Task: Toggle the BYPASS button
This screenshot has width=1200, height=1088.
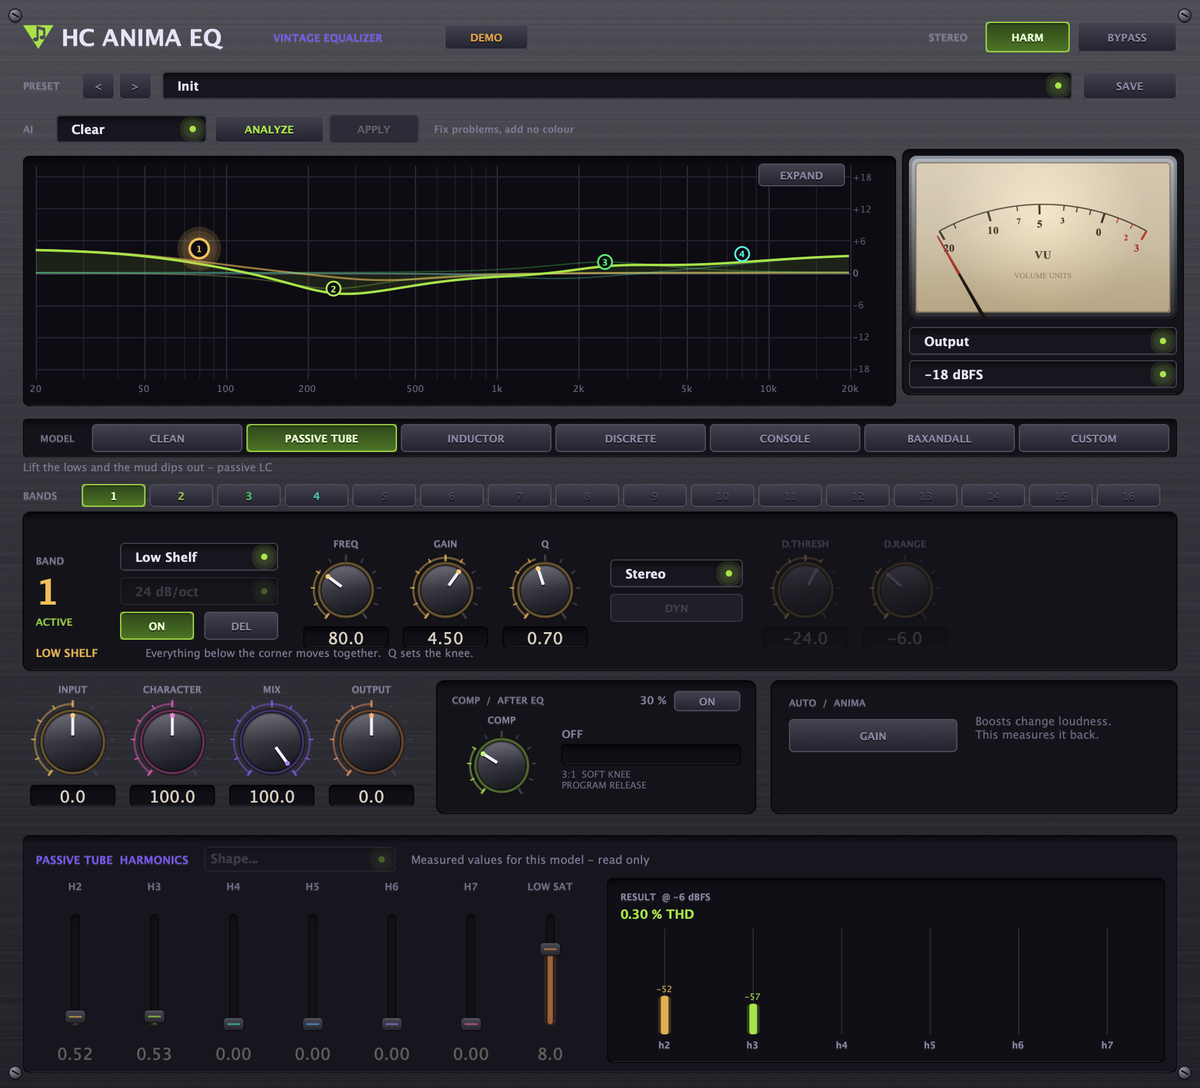Action: 1127,38
